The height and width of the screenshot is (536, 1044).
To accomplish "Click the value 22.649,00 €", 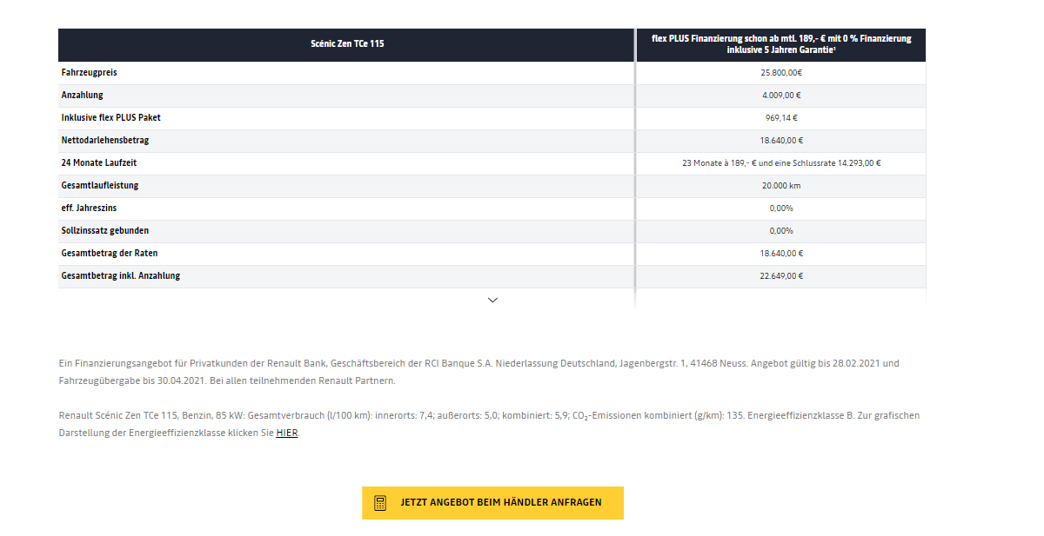I will (x=781, y=276).
